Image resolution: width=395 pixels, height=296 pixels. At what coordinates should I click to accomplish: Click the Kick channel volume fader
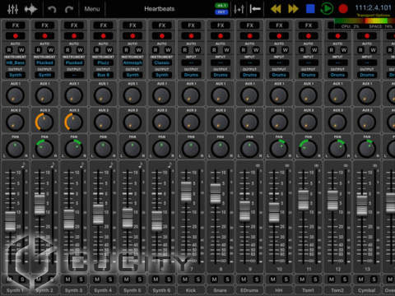click(186, 192)
